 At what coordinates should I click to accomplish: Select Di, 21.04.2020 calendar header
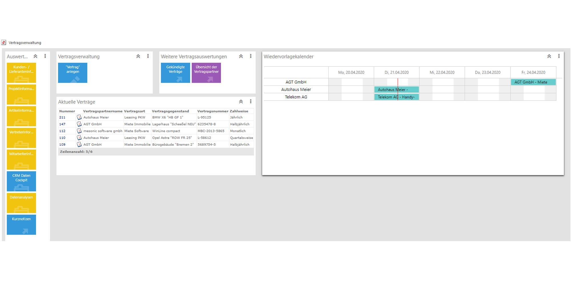click(397, 72)
